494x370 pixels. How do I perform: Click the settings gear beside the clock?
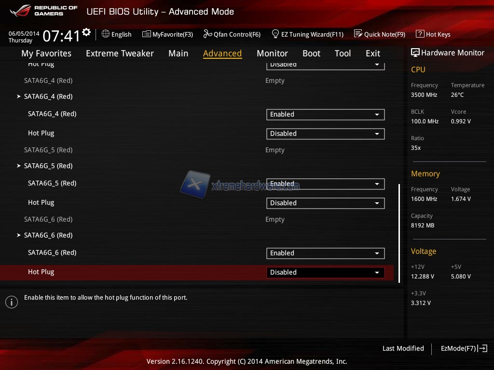[86, 32]
